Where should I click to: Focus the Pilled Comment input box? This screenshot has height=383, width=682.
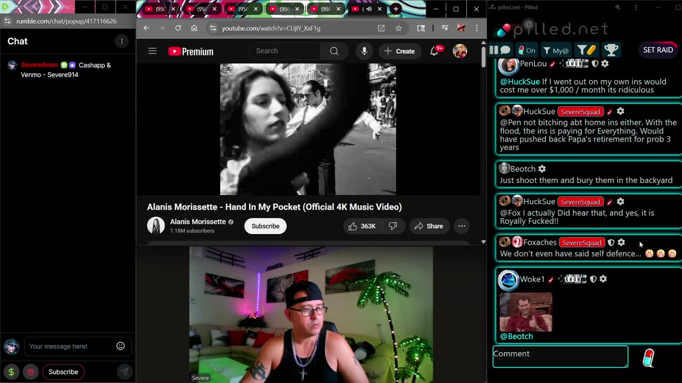pos(561,356)
